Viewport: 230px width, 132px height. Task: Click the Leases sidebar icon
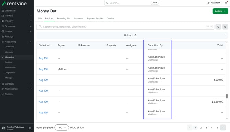(3, 31)
